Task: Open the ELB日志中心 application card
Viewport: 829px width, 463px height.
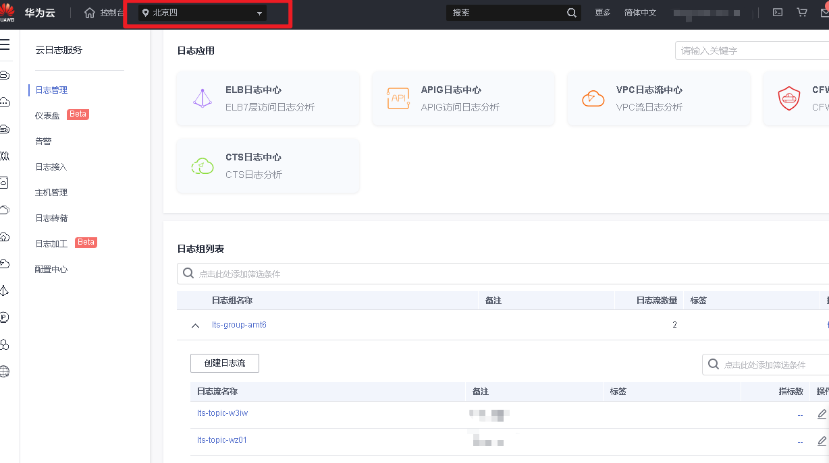Action: click(268, 98)
